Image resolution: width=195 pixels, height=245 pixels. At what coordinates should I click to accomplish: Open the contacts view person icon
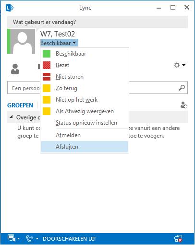[x=15, y=69]
